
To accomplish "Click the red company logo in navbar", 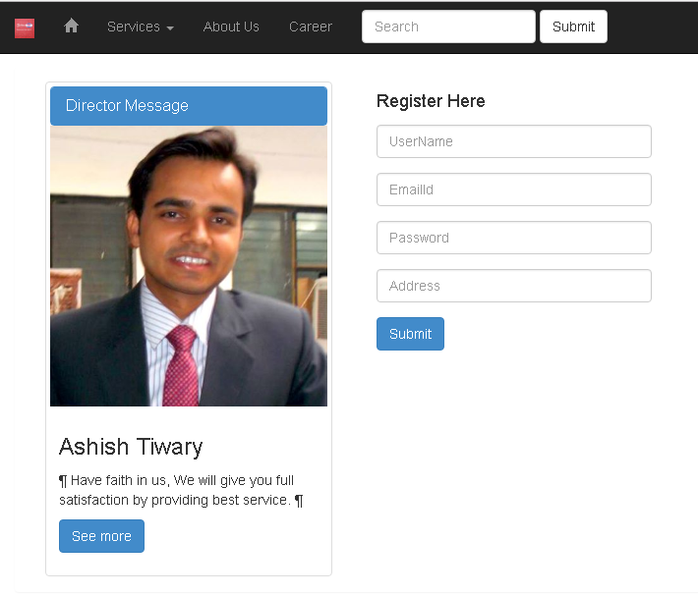I will pos(25,28).
